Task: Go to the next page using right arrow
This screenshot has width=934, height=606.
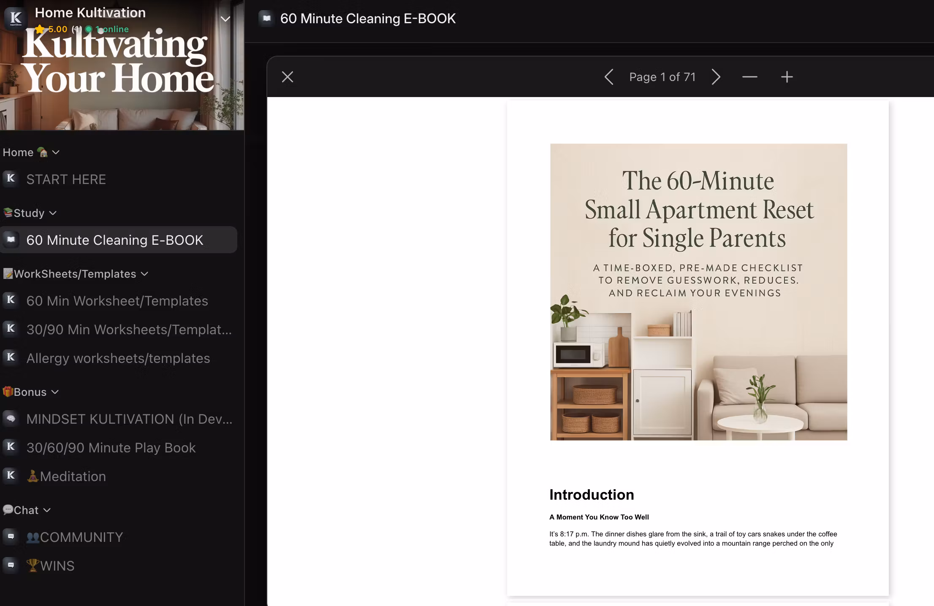Action: [716, 77]
